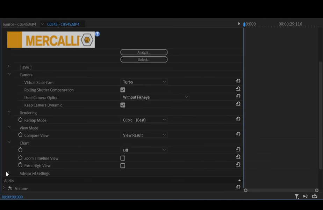The image size is (323, 210).
Task: Click the Mercalli logo banner
Action: (x=51, y=40)
